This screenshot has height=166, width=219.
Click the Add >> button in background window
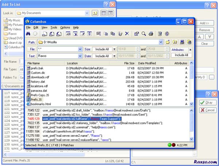[204, 23]
